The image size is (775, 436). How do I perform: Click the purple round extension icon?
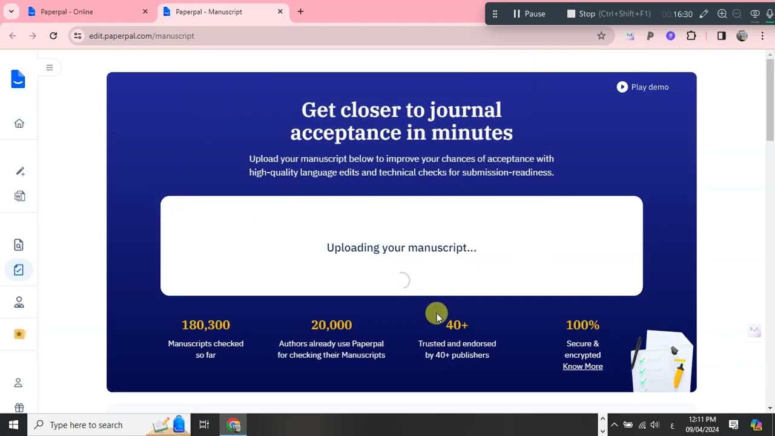(670, 36)
